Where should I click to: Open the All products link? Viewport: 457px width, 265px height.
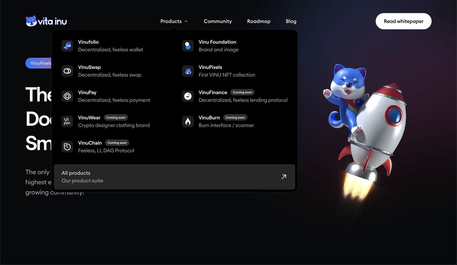click(174, 177)
